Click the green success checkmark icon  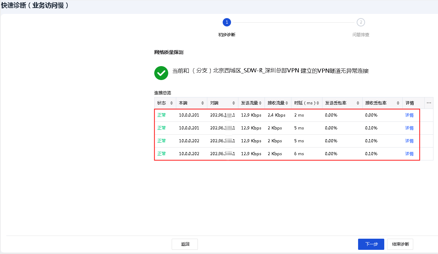click(x=161, y=73)
